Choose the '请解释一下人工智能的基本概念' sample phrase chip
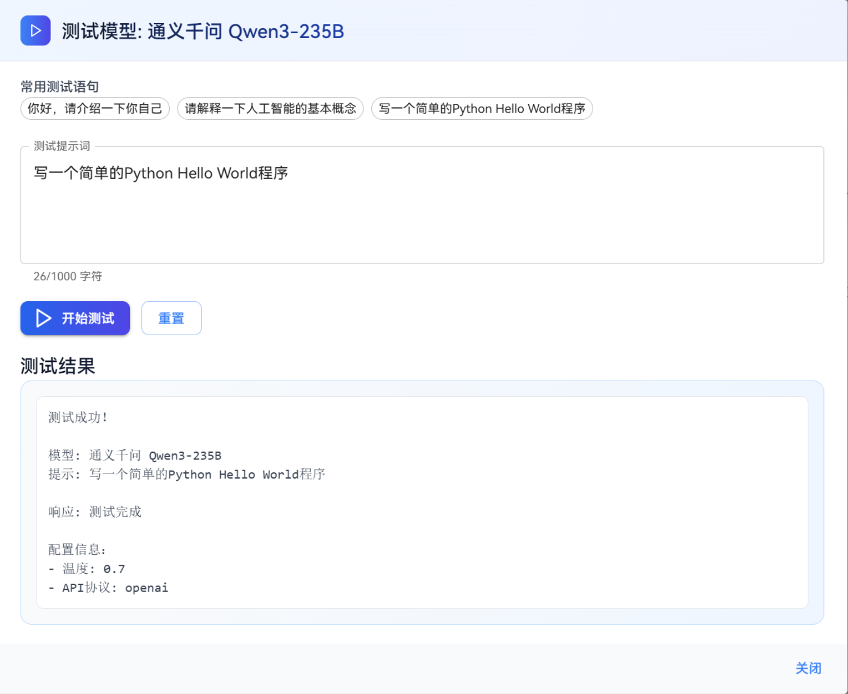The height and width of the screenshot is (694, 848). 271,109
